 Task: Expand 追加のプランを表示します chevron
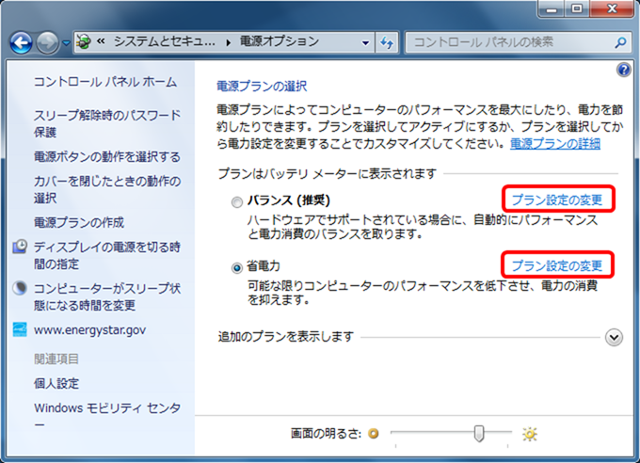(x=614, y=337)
